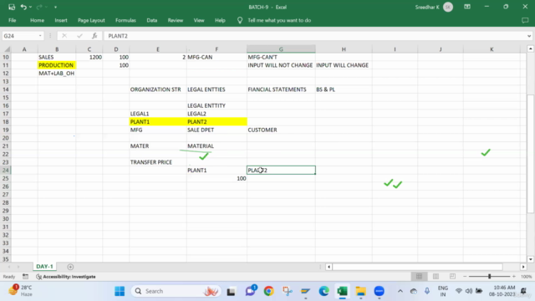Open the View tab
Viewport: 535px width, 301px height.
199,20
